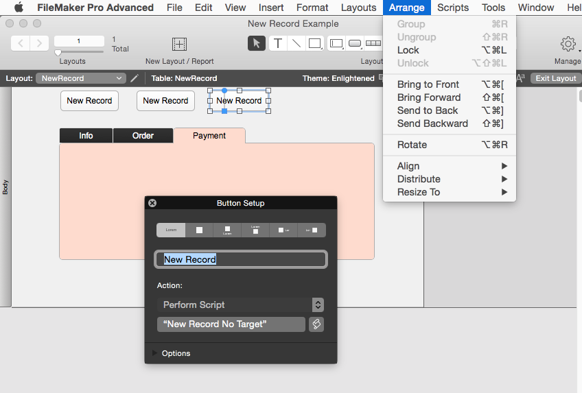This screenshot has height=393, width=582.
Task: Select the first New Record button
Action: click(x=89, y=101)
